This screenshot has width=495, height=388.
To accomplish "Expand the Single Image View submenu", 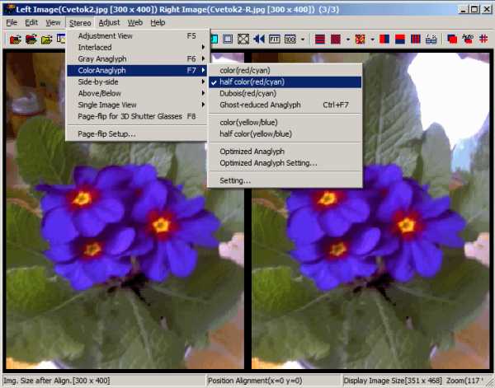I will click(x=137, y=105).
